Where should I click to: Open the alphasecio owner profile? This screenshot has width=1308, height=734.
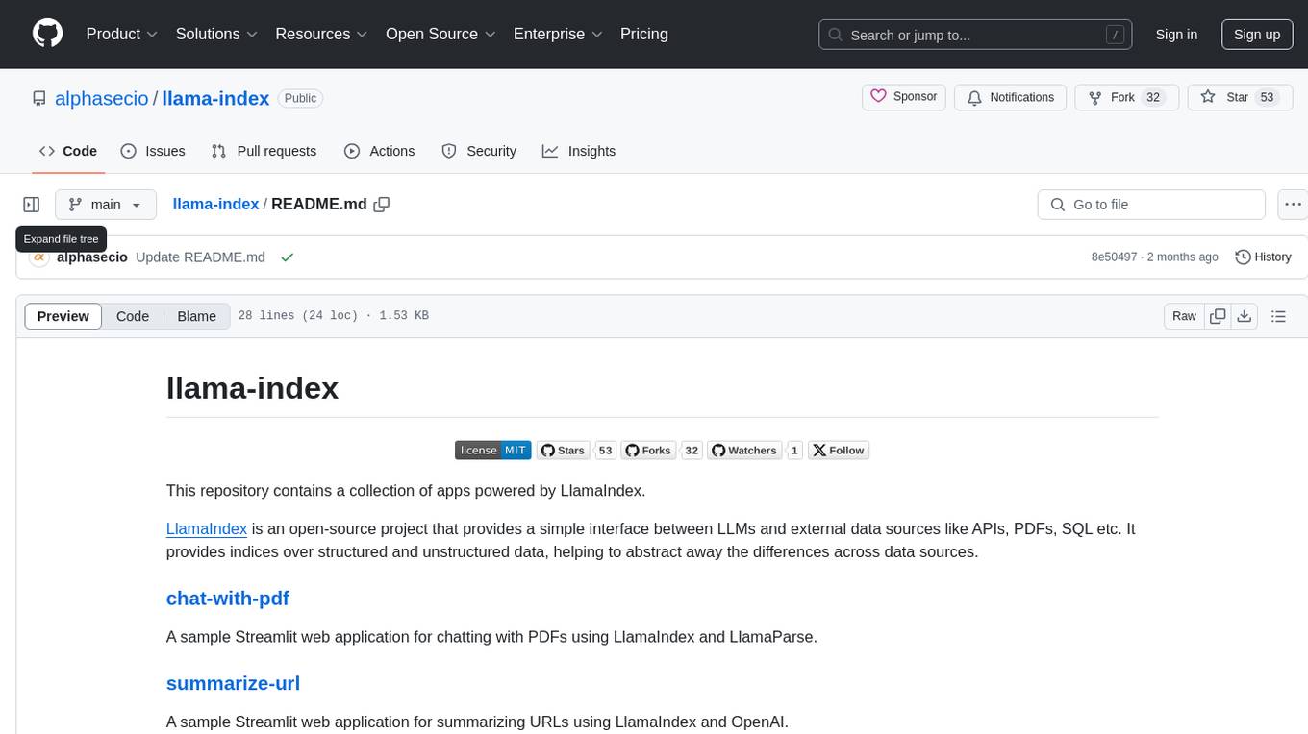102,98
